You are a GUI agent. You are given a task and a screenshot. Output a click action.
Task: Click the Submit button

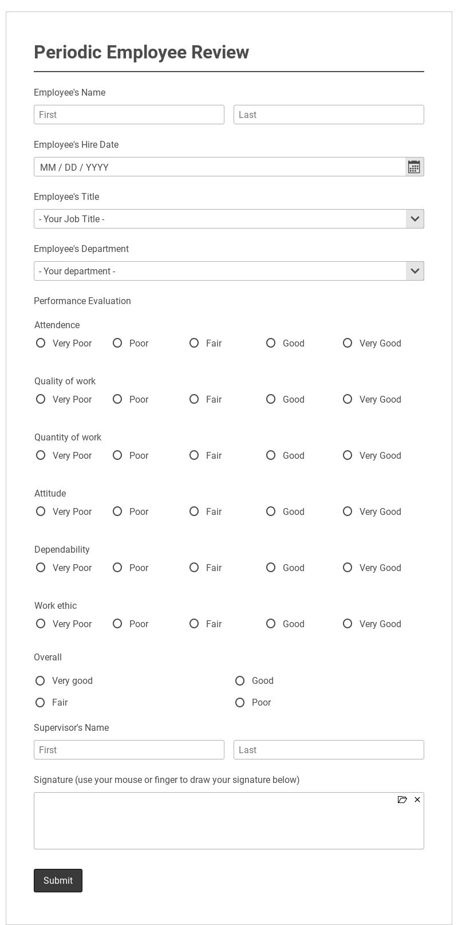tap(58, 880)
